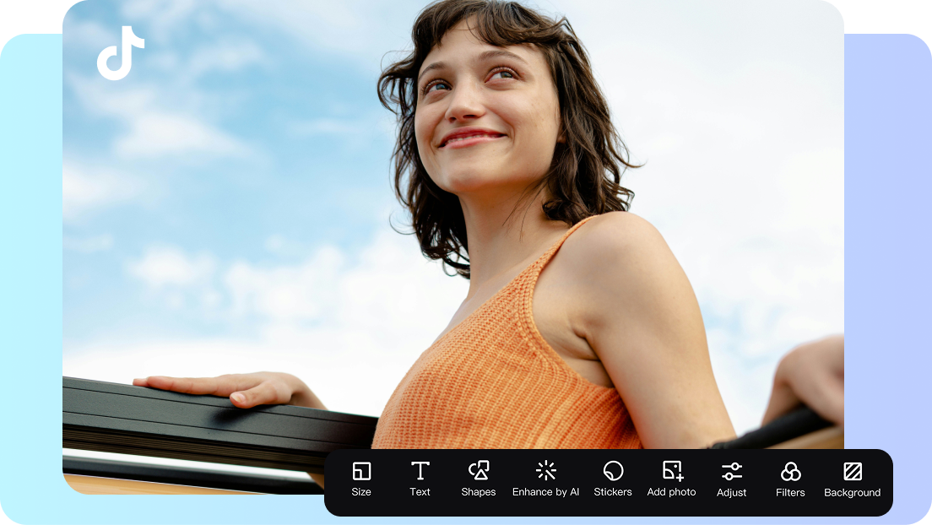Click Enhance by AI tool
The image size is (932, 525).
click(545, 479)
